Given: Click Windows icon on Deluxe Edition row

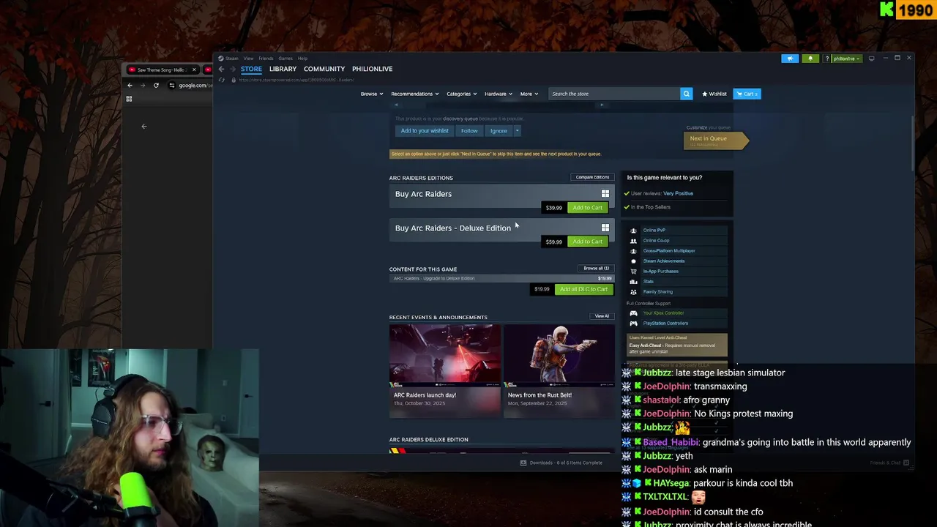Looking at the screenshot, I should click(605, 228).
